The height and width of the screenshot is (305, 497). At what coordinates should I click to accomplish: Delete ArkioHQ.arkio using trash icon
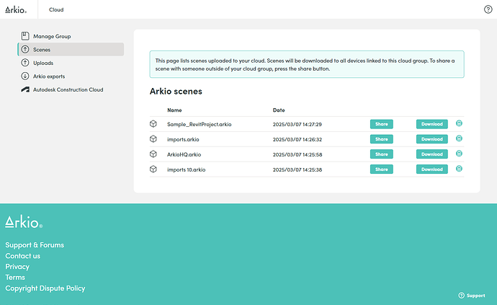tap(459, 154)
